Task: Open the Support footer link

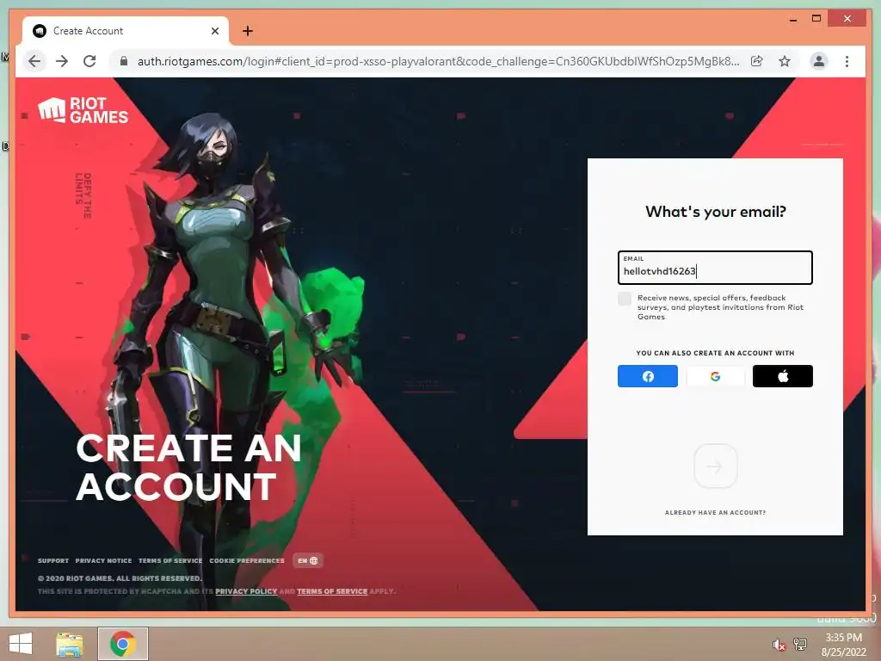Action: pyautogui.click(x=53, y=561)
